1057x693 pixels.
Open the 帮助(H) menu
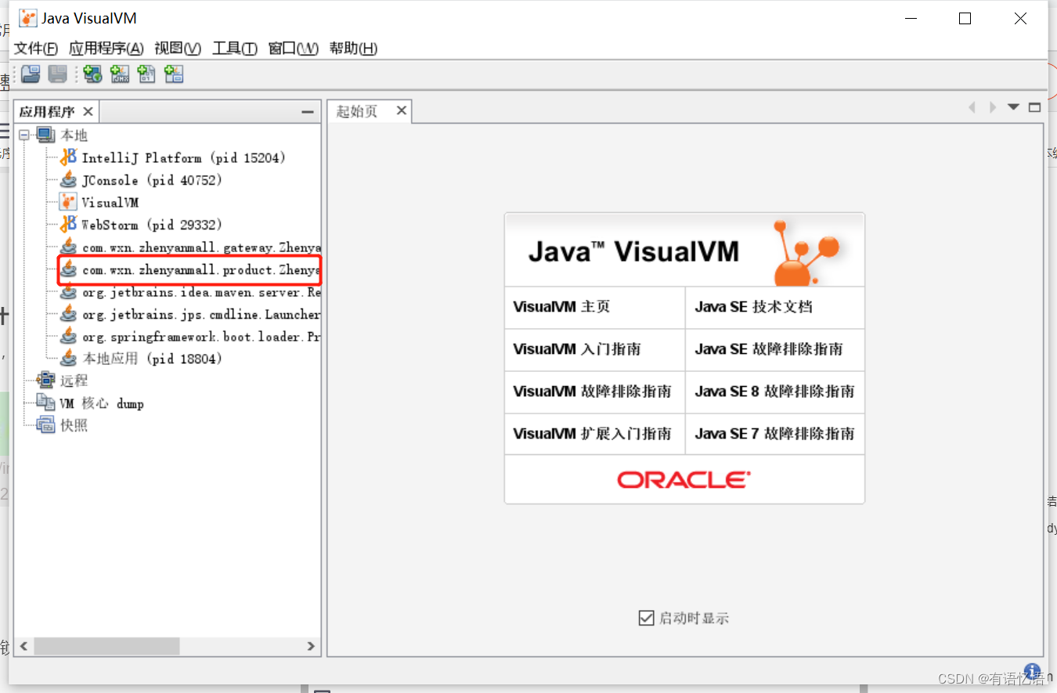353,49
